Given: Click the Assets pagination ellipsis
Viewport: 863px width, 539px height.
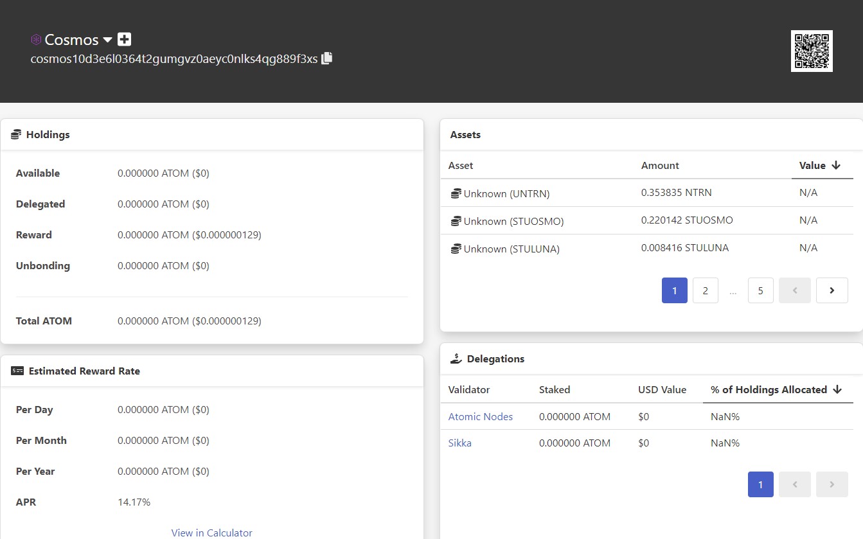Looking at the screenshot, I should (x=733, y=291).
